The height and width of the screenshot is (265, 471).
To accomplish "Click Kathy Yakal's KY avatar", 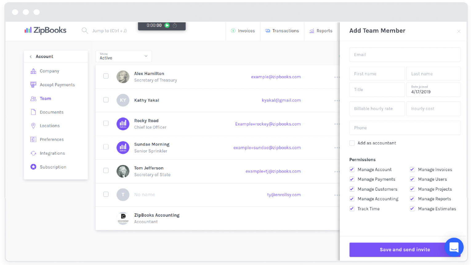I will tap(123, 100).
